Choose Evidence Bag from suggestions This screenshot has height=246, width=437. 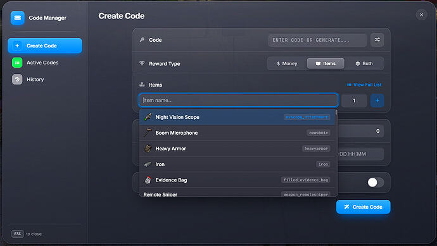(x=237, y=180)
